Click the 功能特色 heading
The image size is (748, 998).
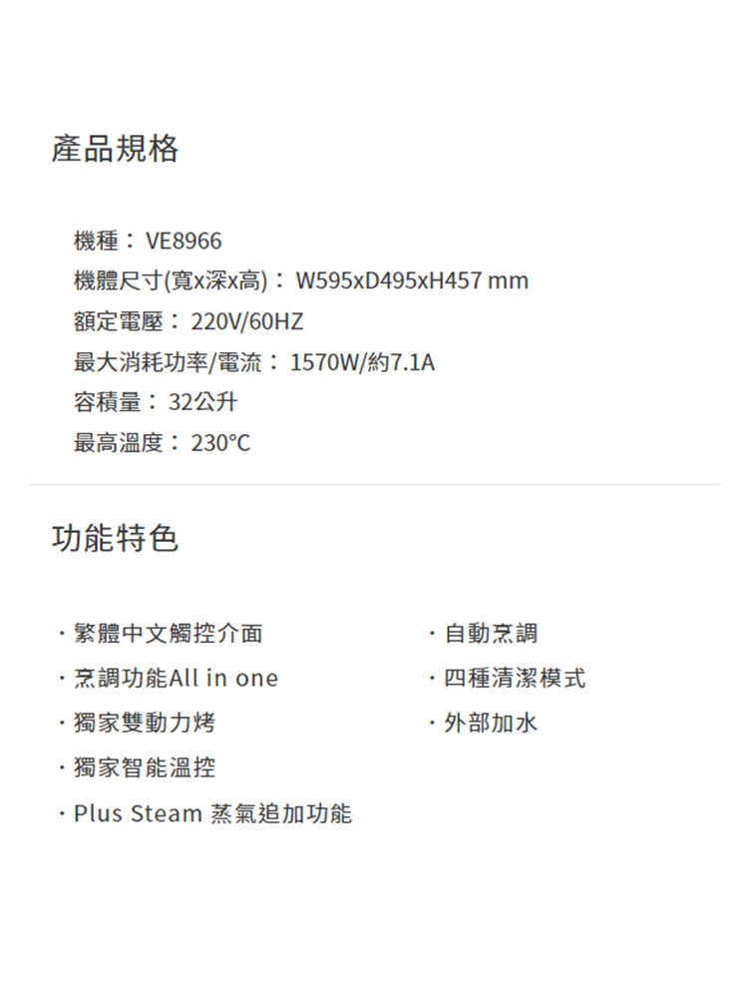tap(115, 538)
